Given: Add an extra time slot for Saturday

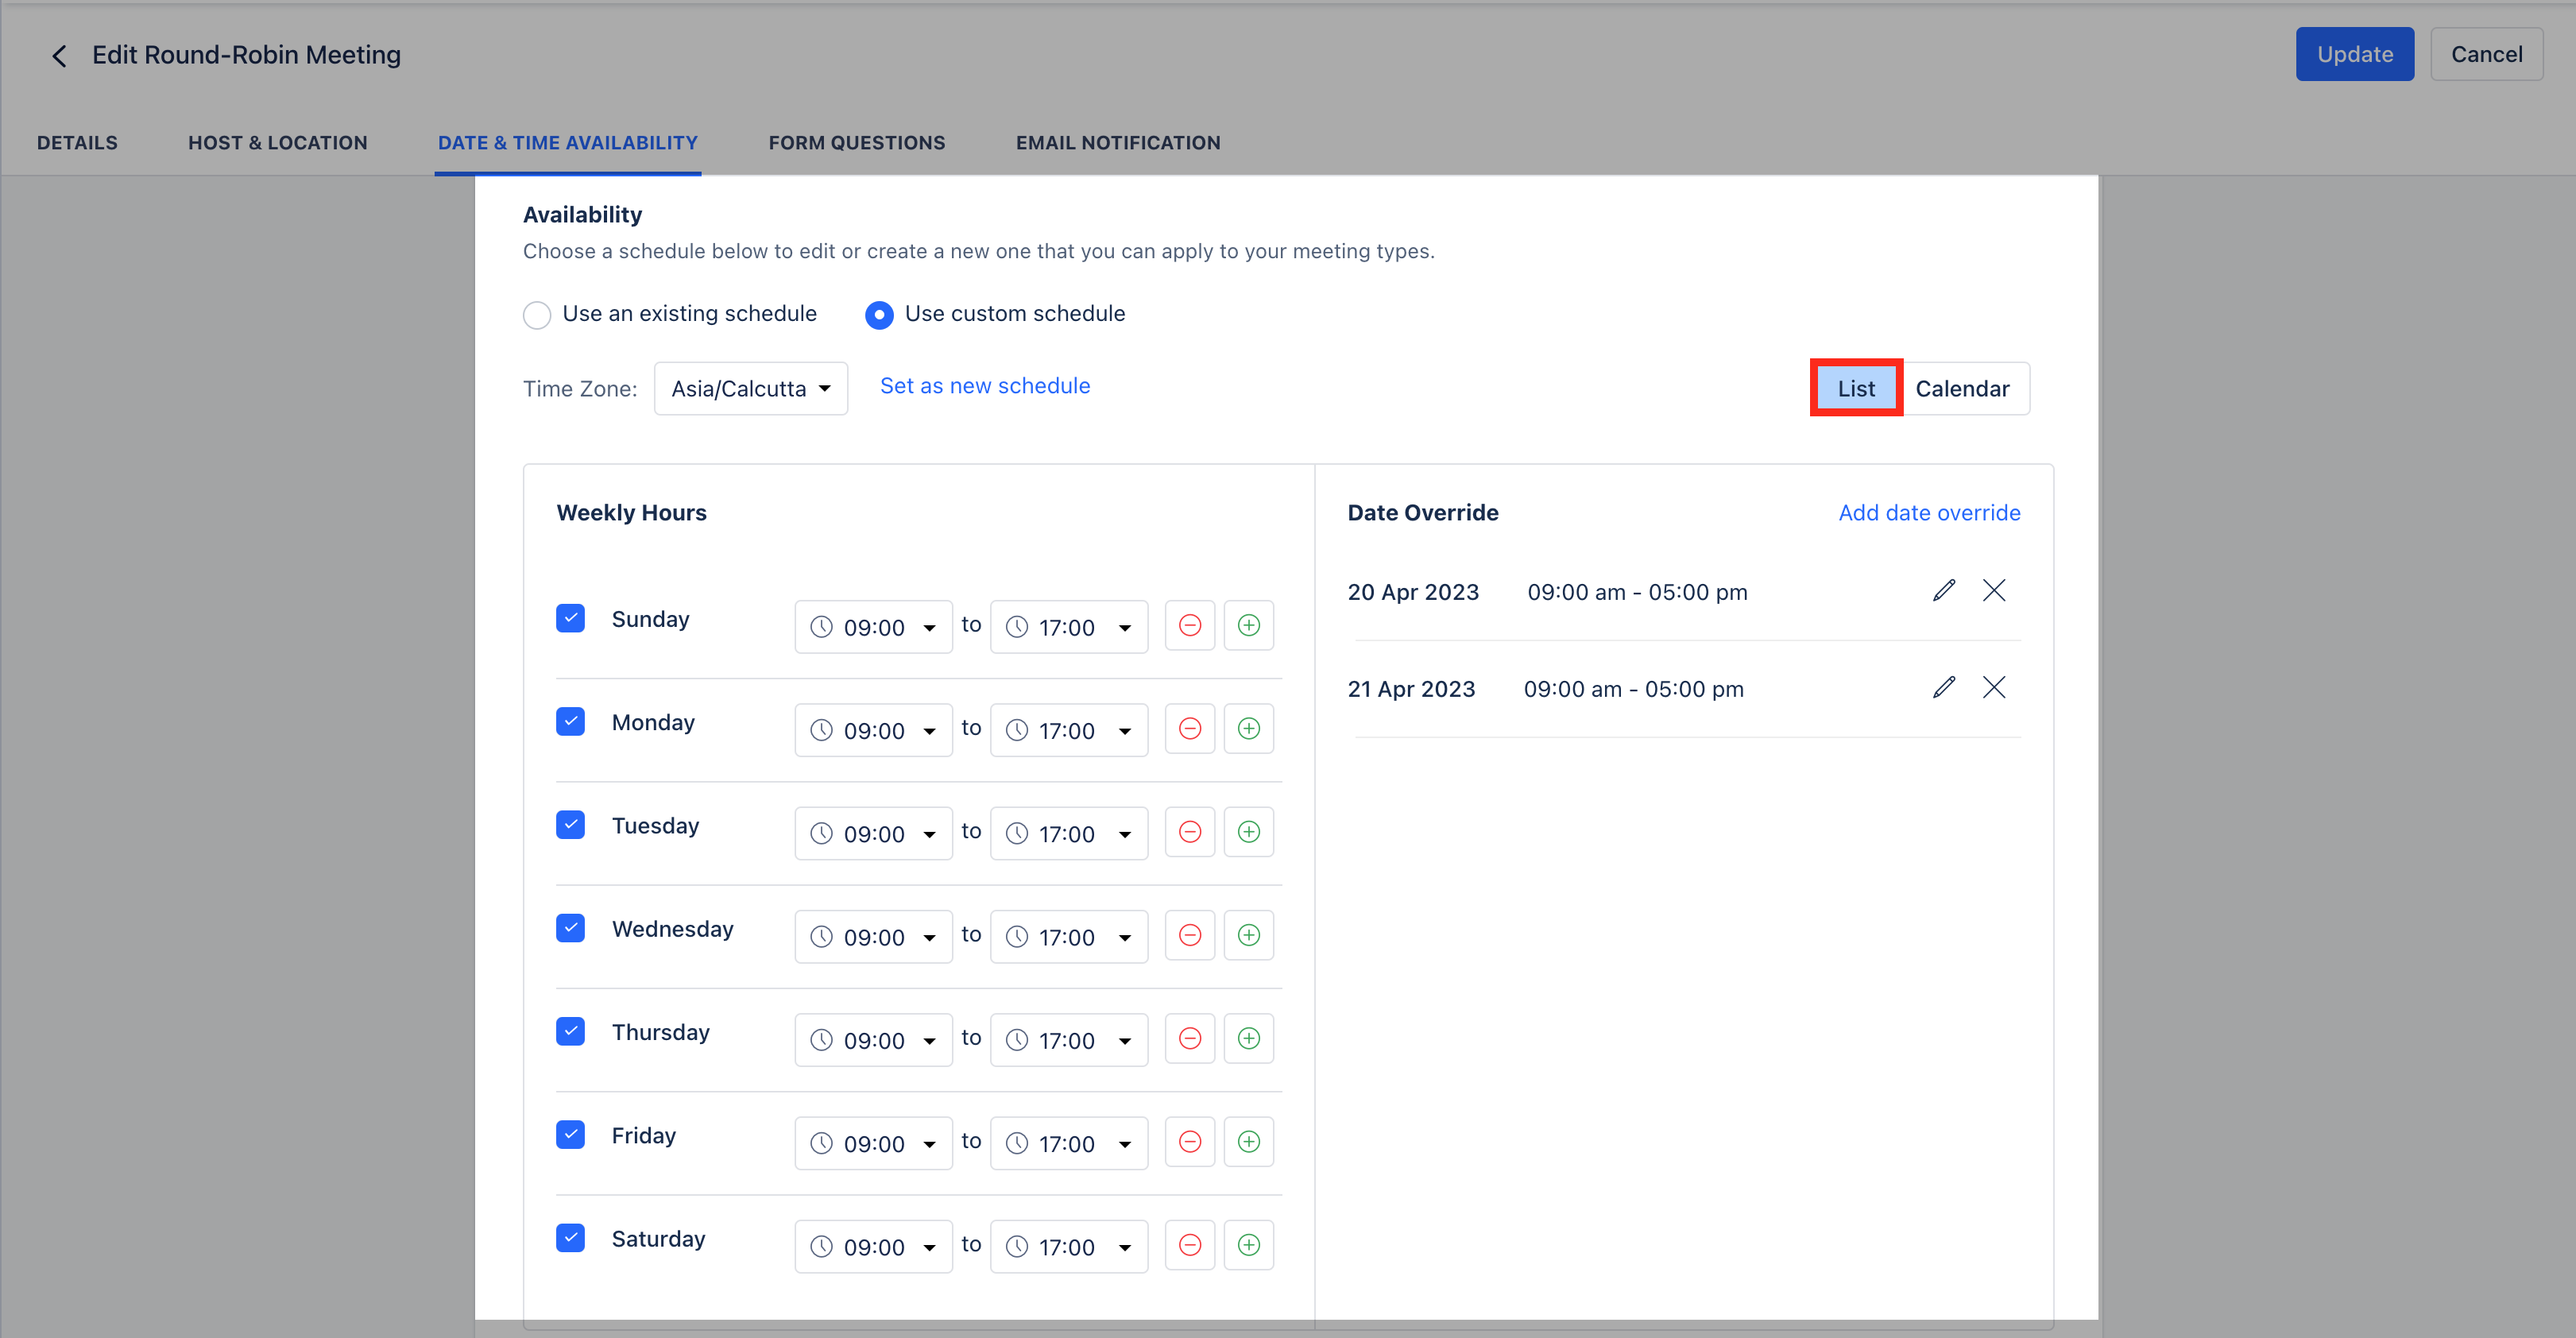Looking at the screenshot, I should point(1248,1245).
